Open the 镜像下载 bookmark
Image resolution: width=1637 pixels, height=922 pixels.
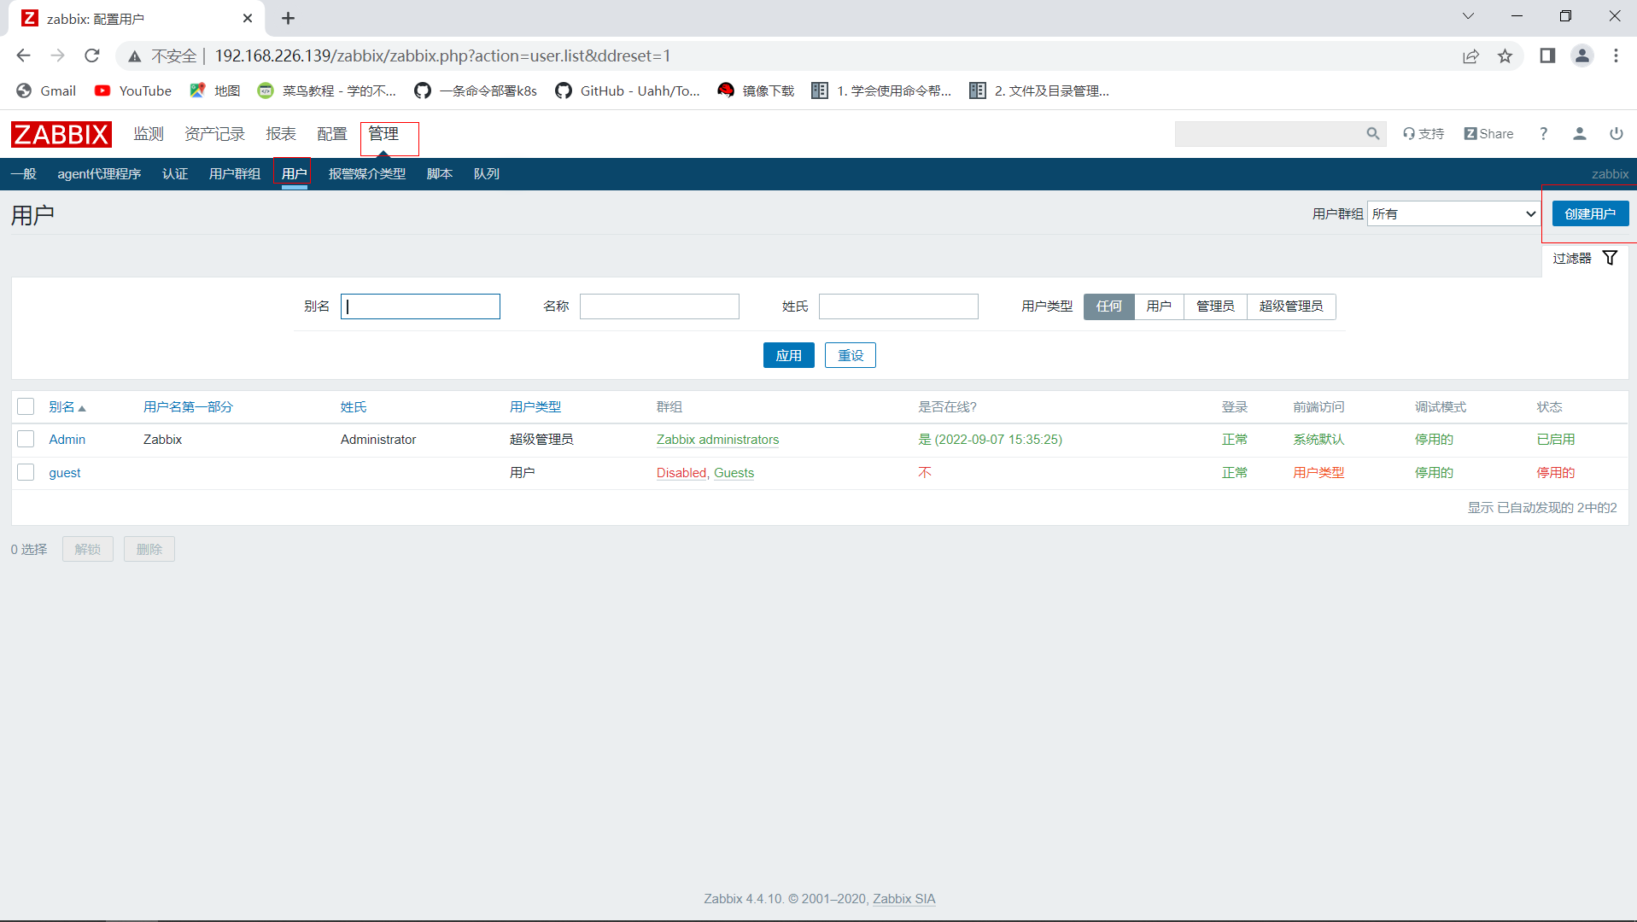click(756, 90)
